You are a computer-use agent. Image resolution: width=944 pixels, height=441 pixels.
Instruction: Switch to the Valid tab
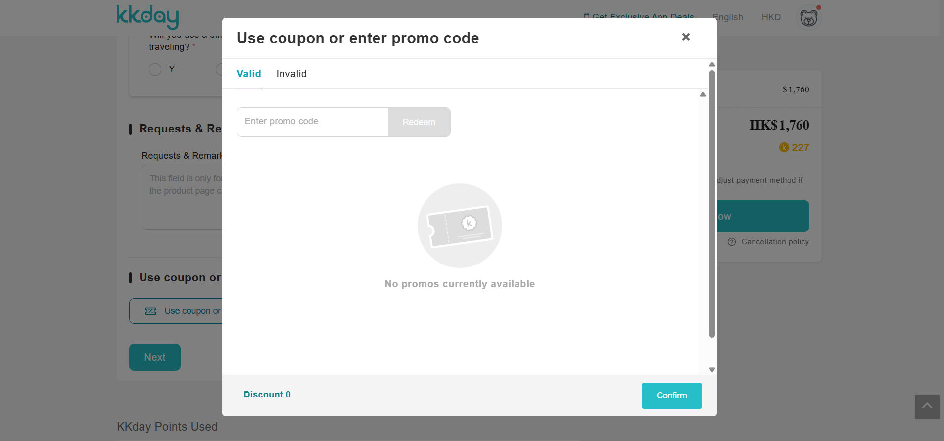coord(249,74)
